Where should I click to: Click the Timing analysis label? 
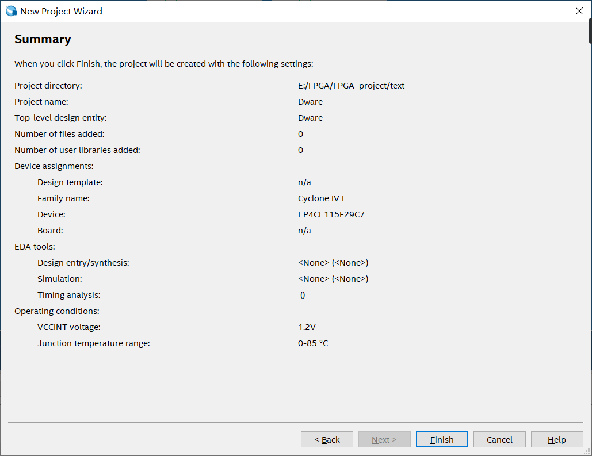click(69, 295)
